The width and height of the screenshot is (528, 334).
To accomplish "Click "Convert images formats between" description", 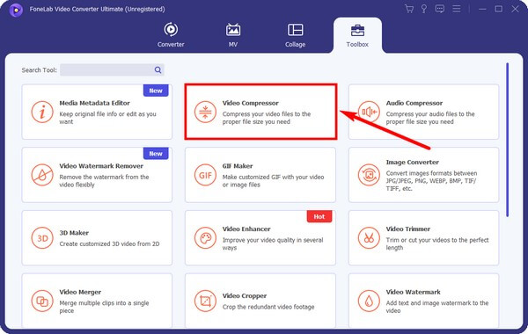I will click(x=431, y=180).
